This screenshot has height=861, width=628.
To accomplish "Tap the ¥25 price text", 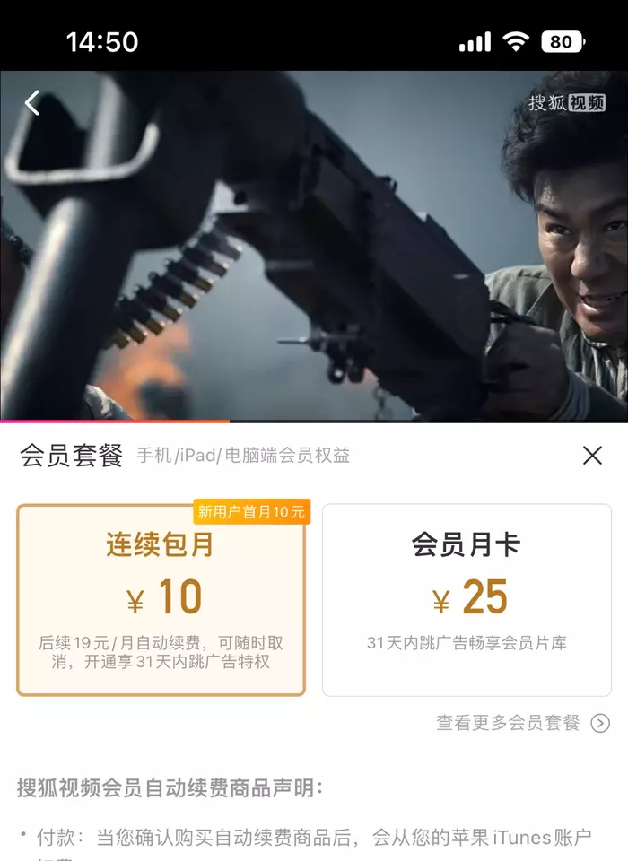I will 470,597.
